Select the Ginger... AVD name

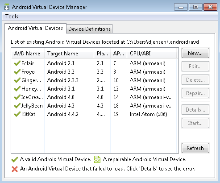31,80
